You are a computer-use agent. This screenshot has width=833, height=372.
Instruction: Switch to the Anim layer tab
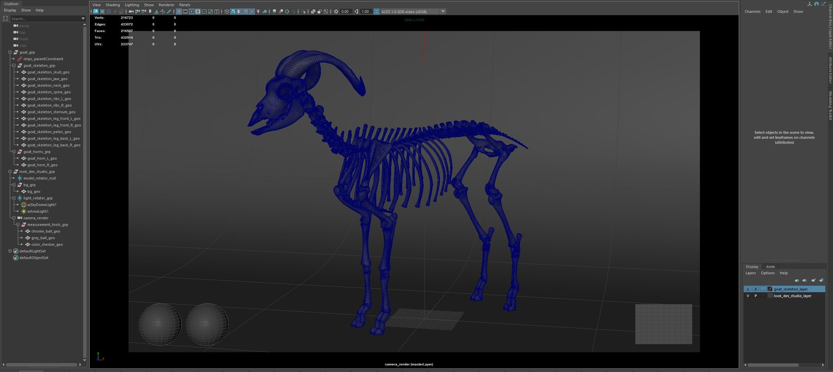pos(770,267)
